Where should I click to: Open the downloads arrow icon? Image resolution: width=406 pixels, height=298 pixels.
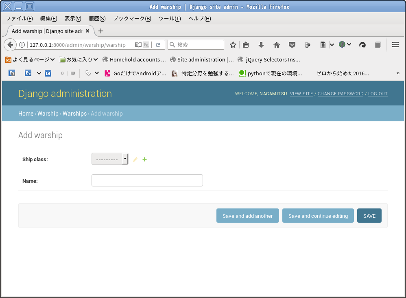tap(261, 45)
